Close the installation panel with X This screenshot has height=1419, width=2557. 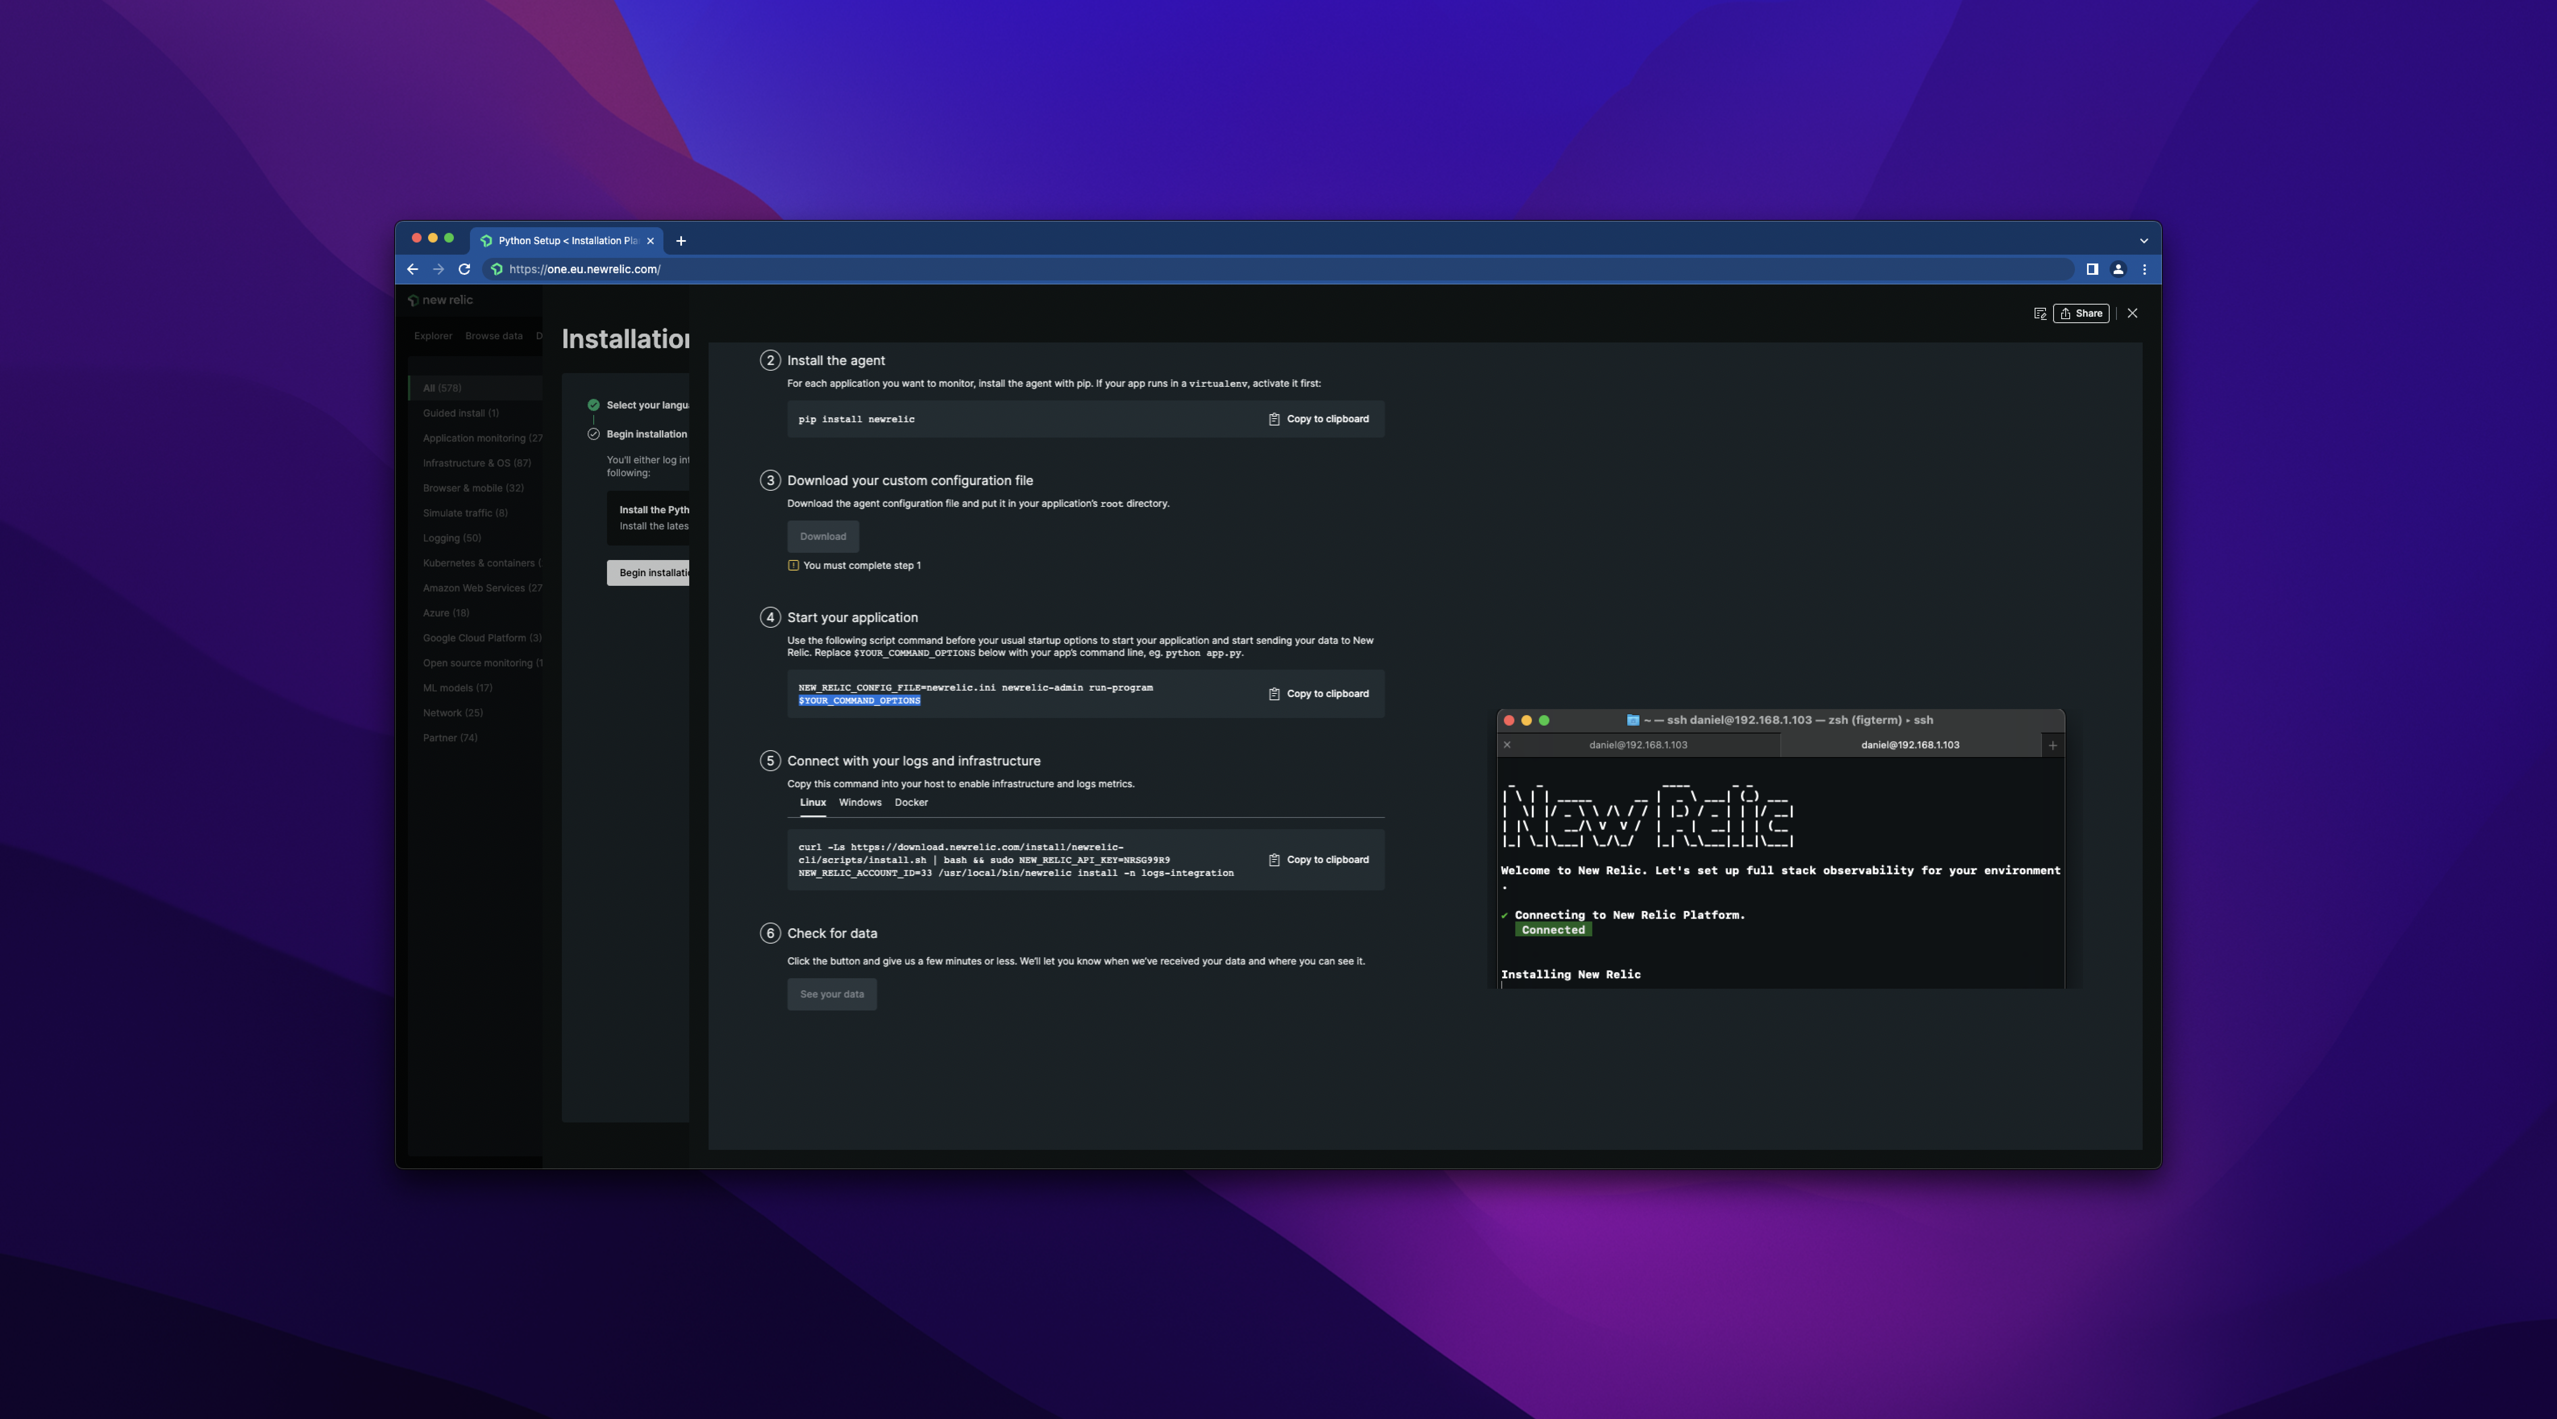pyautogui.click(x=2132, y=313)
